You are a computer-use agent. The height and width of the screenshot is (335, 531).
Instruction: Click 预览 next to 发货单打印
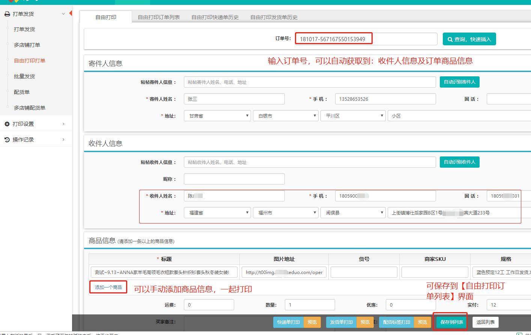(365, 322)
